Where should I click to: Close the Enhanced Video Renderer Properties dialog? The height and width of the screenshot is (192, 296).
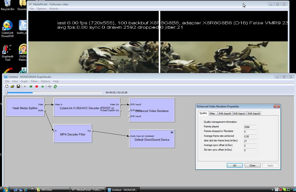[x=277, y=107]
